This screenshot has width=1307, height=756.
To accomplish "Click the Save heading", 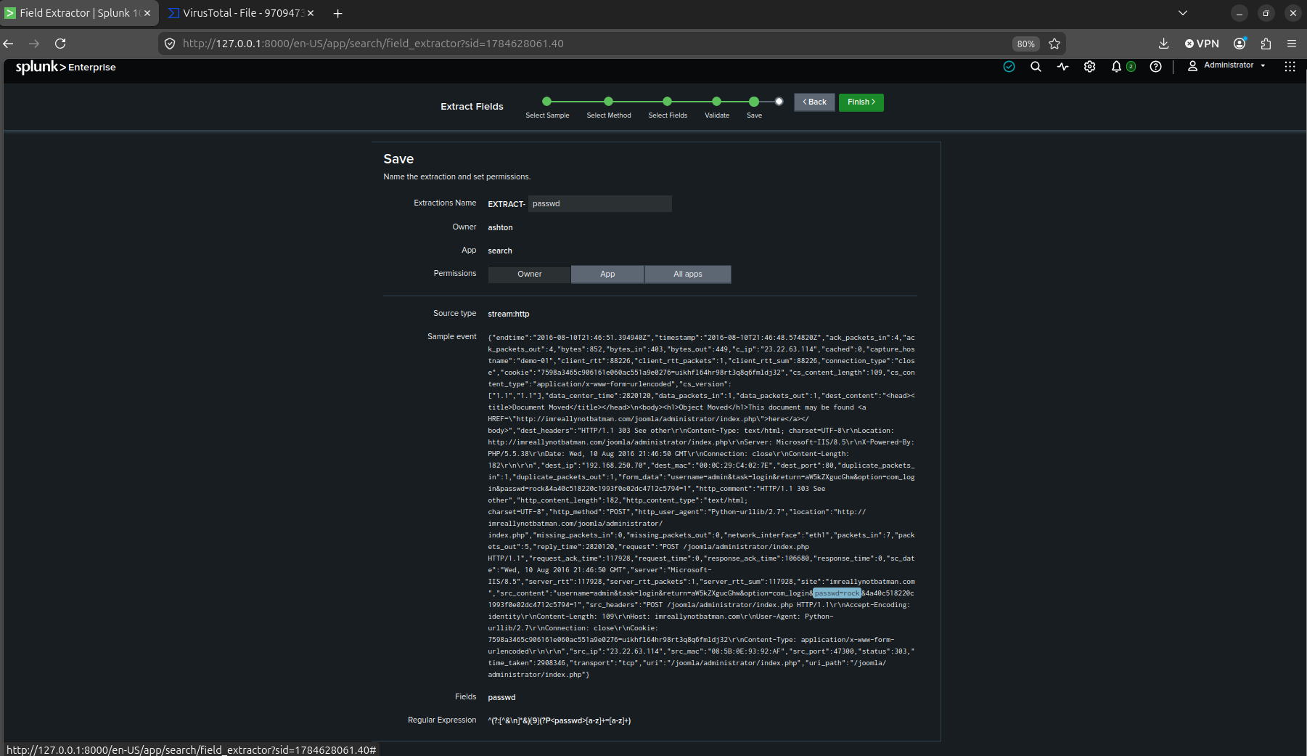I will point(398,159).
